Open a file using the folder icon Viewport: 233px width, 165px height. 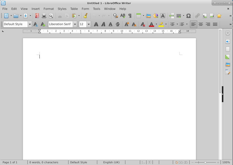16,16
